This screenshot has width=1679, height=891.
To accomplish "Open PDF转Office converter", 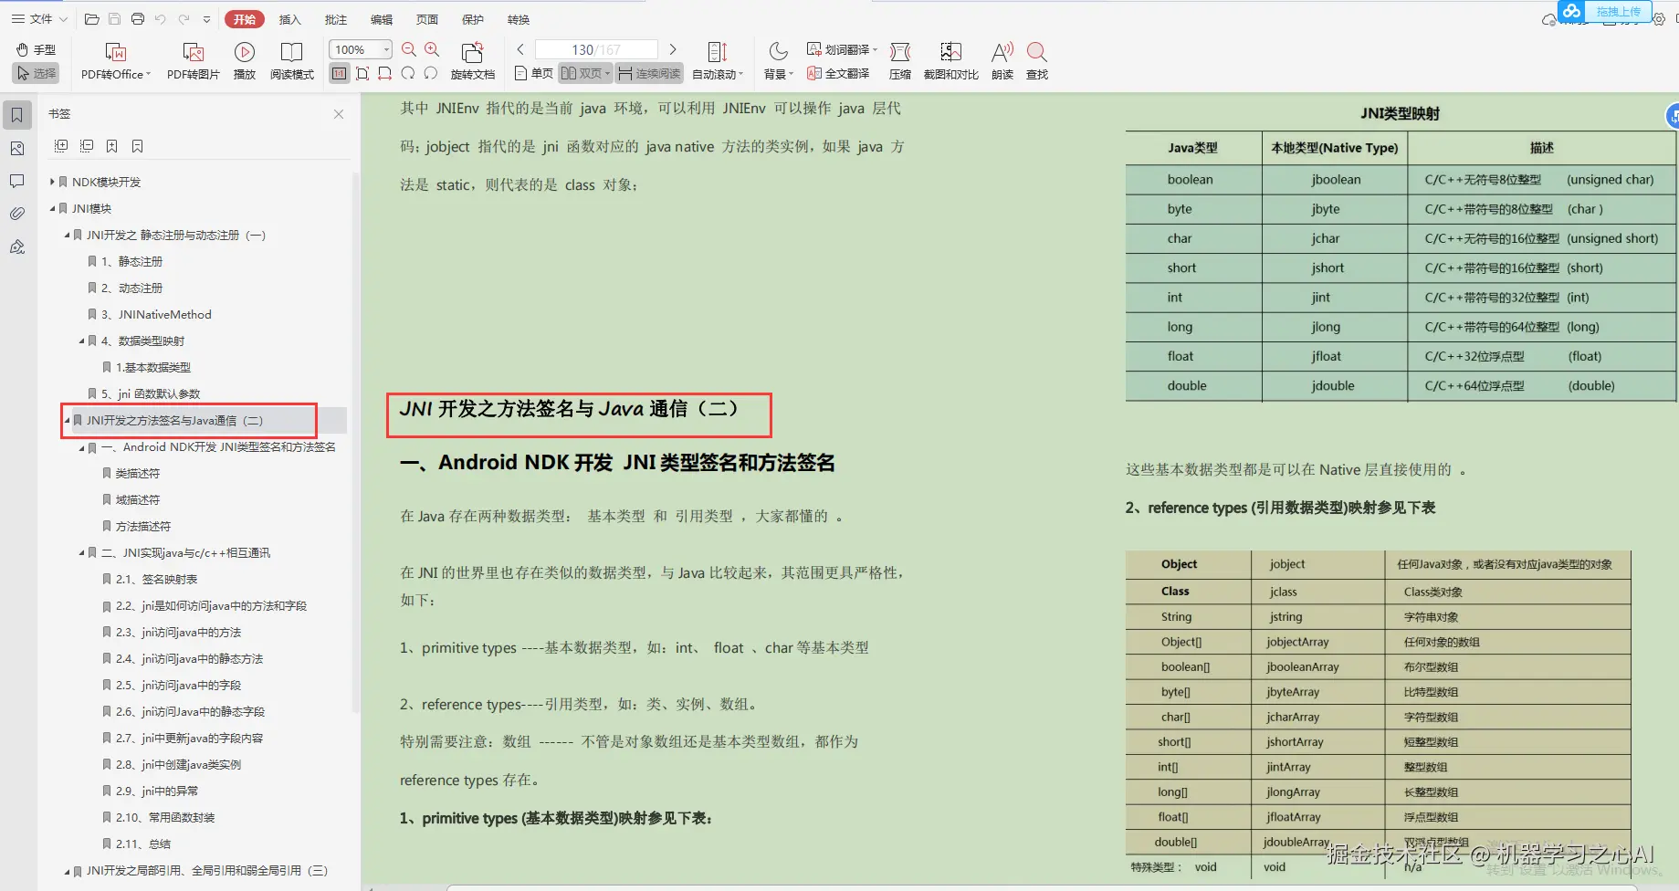I will 116,61.
